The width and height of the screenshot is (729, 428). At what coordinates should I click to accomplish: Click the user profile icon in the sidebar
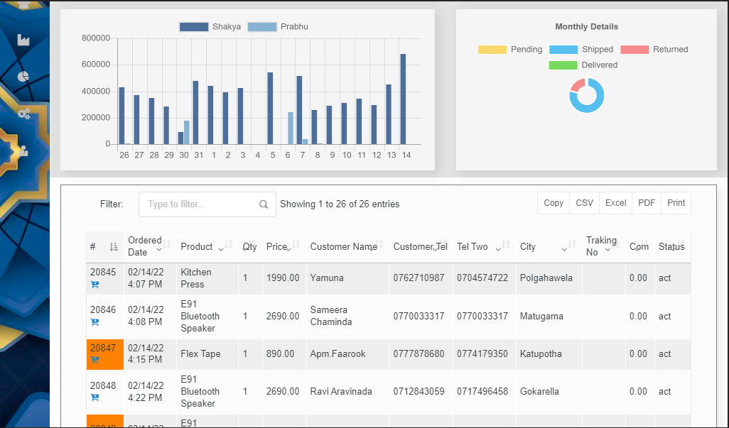(x=23, y=150)
